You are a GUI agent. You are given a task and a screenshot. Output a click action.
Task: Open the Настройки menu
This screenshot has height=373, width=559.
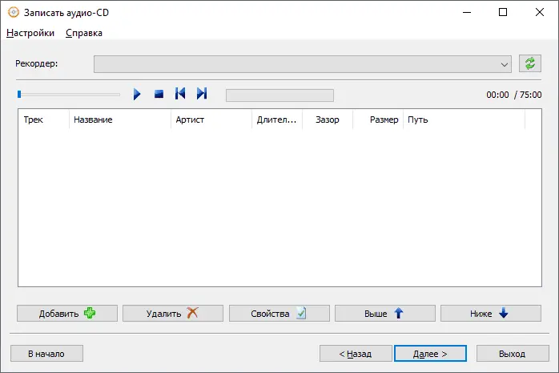pyautogui.click(x=30, y=33)
